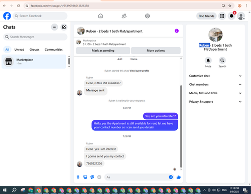Image resolution: width=251 pixels, height=194 pixels.
Task: Open the notifications bell
Action: click(x=231, y=16)
